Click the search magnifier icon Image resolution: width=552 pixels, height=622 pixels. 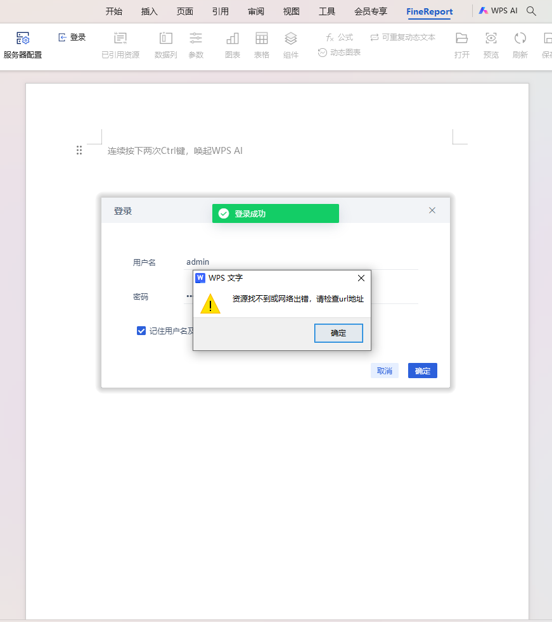[x=531, y=11]
